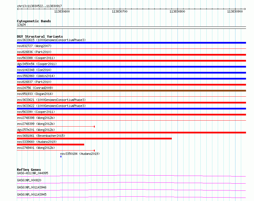Click the nsv826837 (Park2010) label
Viewport: 254px width, 201px height.
pyautogui.click(x=34, y=82)
